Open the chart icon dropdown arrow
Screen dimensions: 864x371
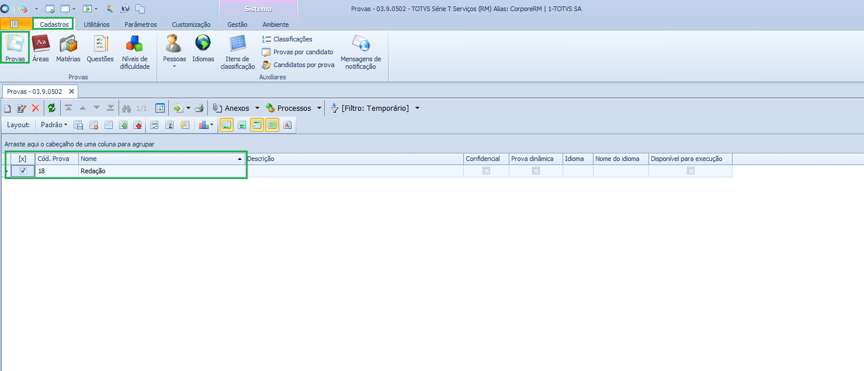[x=211, y=125]
